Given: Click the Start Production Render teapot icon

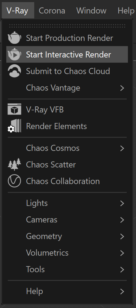Looking at the screenshot, I should click(14, 38).
